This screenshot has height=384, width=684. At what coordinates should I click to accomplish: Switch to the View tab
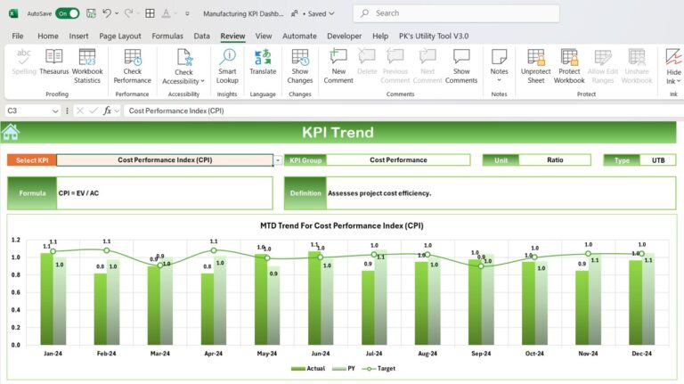264,37
